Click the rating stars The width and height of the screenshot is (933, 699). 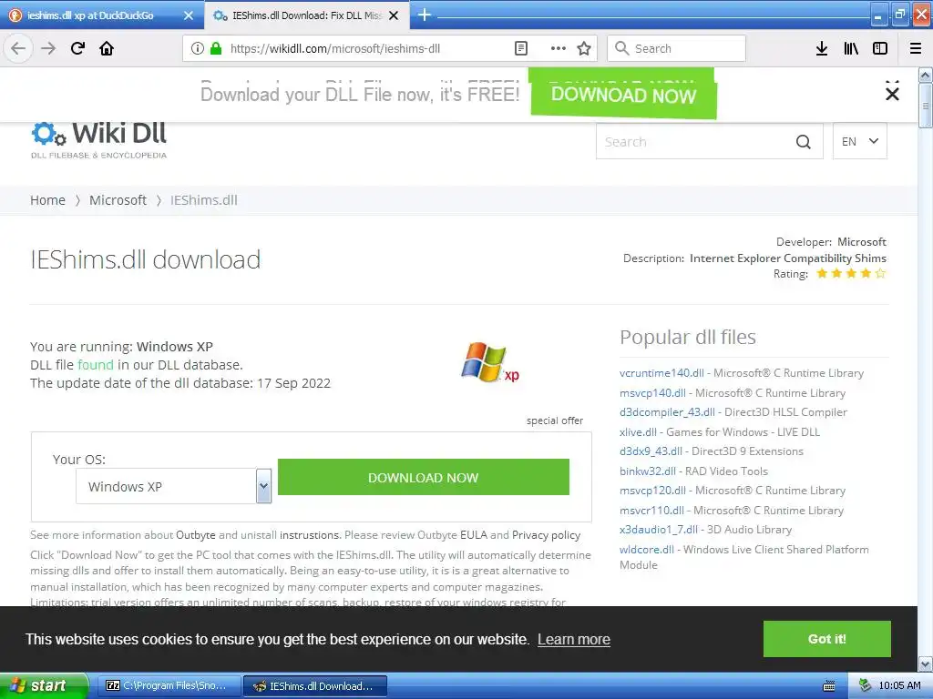851,273
